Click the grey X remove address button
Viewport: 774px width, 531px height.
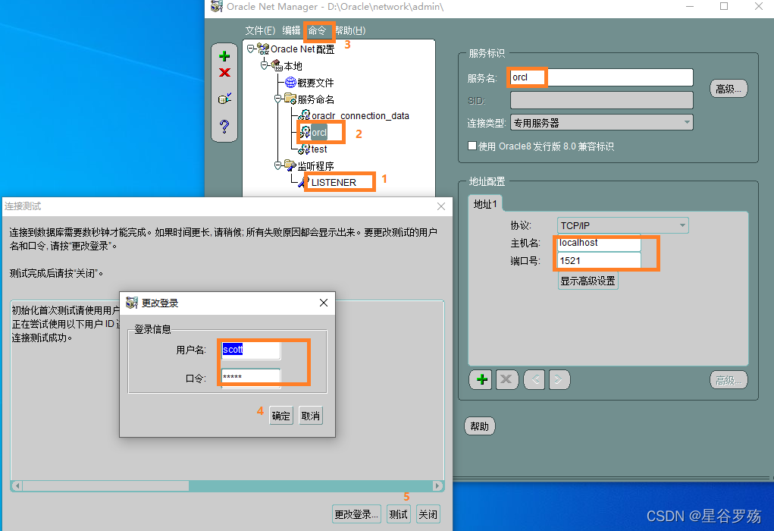click(x=506, y=379)
